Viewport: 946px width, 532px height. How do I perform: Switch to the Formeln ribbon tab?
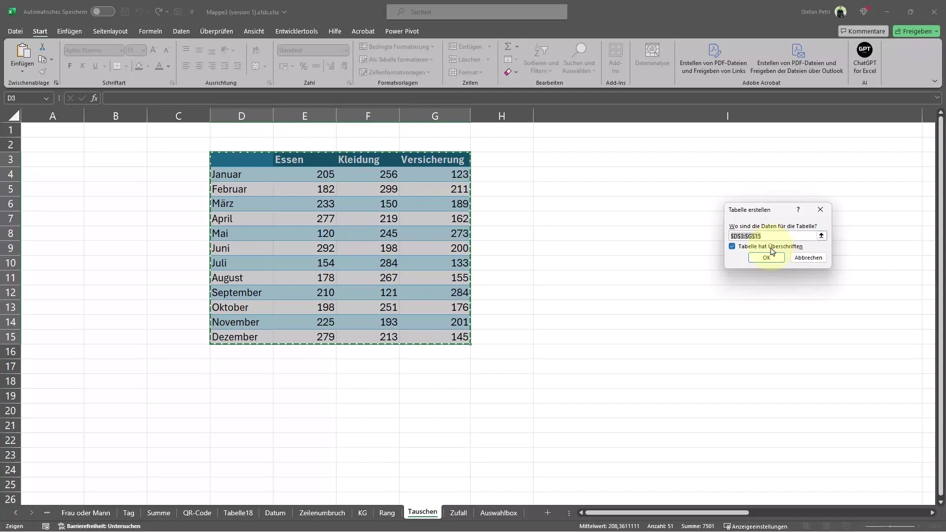point(150,31)
